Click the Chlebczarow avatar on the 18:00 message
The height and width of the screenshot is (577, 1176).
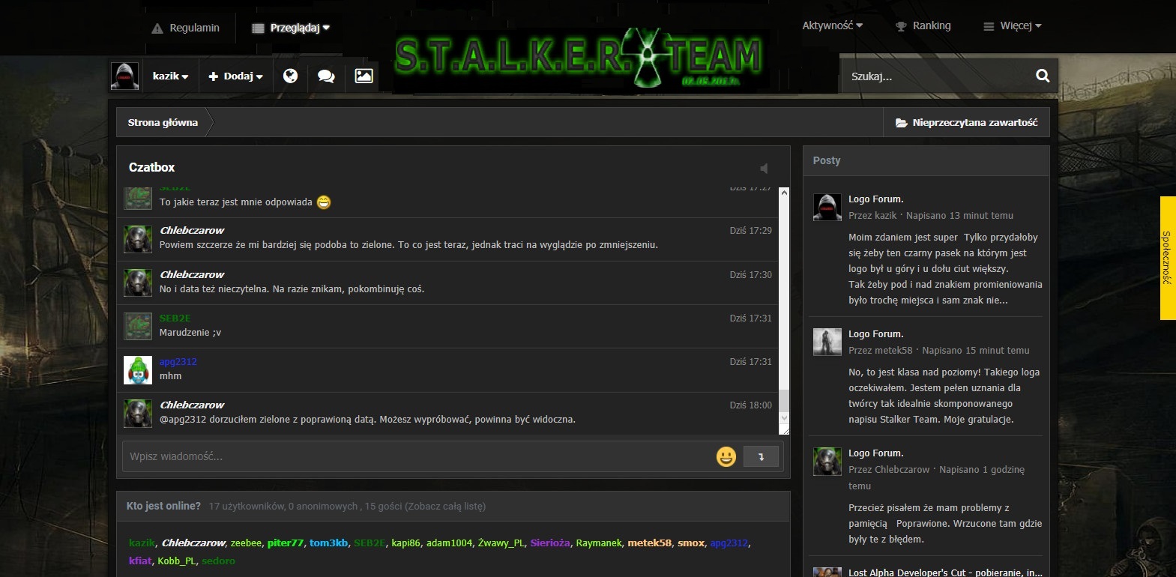(x=138, y=414)
